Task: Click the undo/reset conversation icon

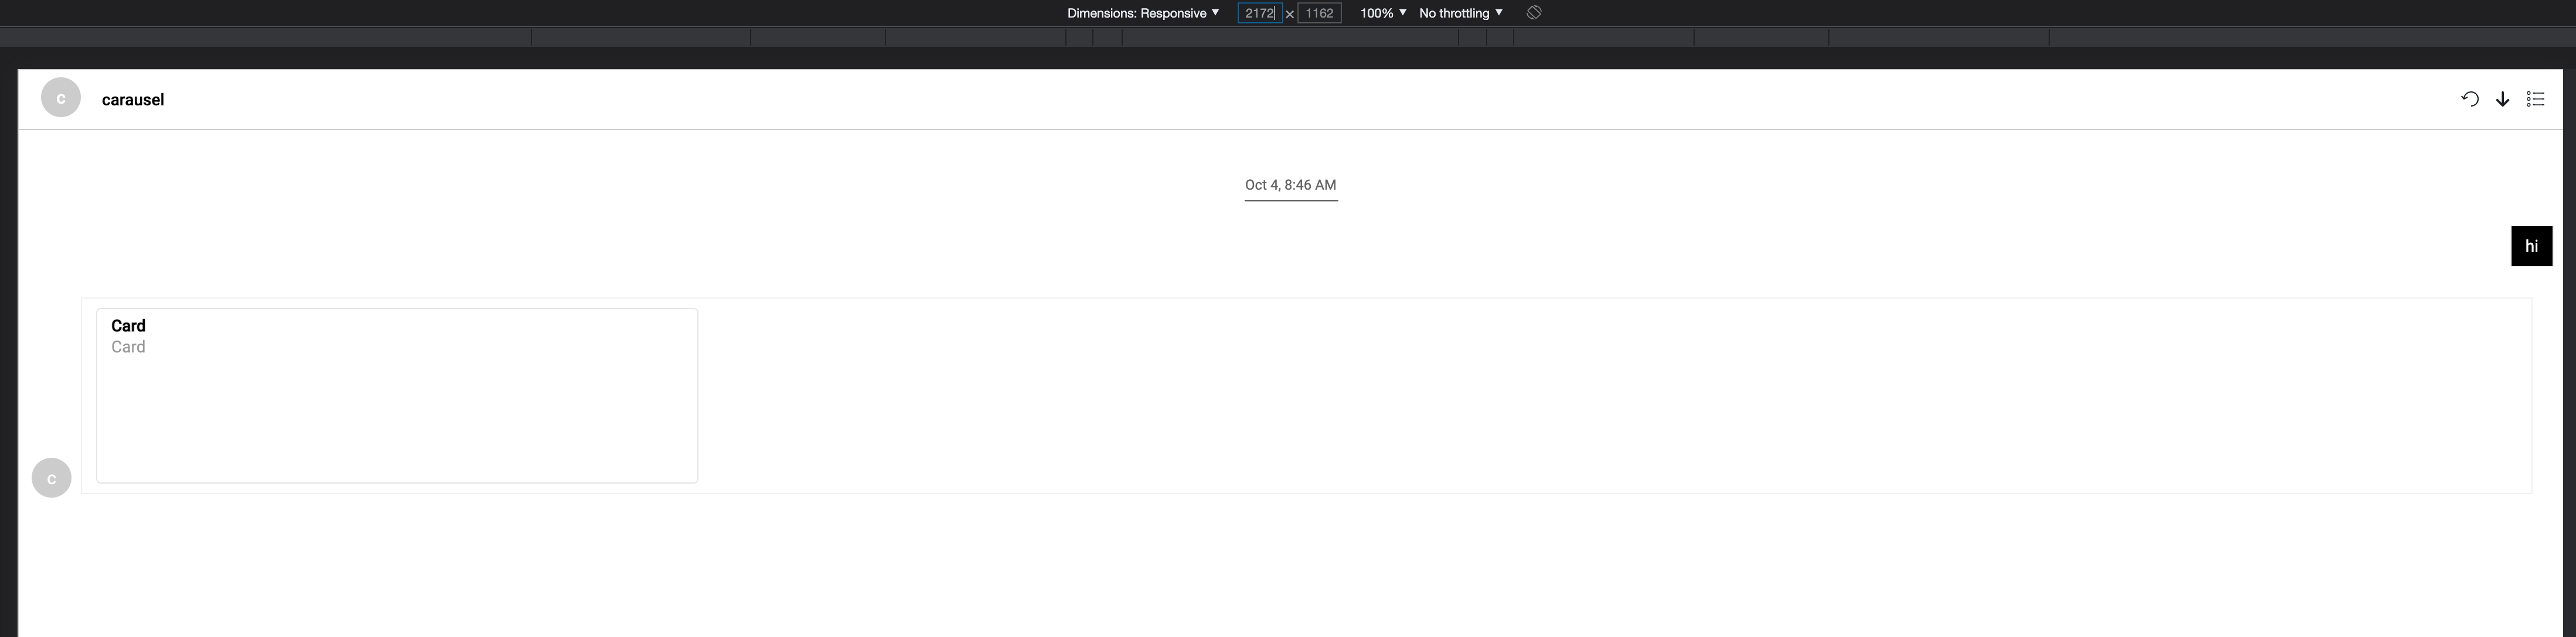Action: [2469, 99]
